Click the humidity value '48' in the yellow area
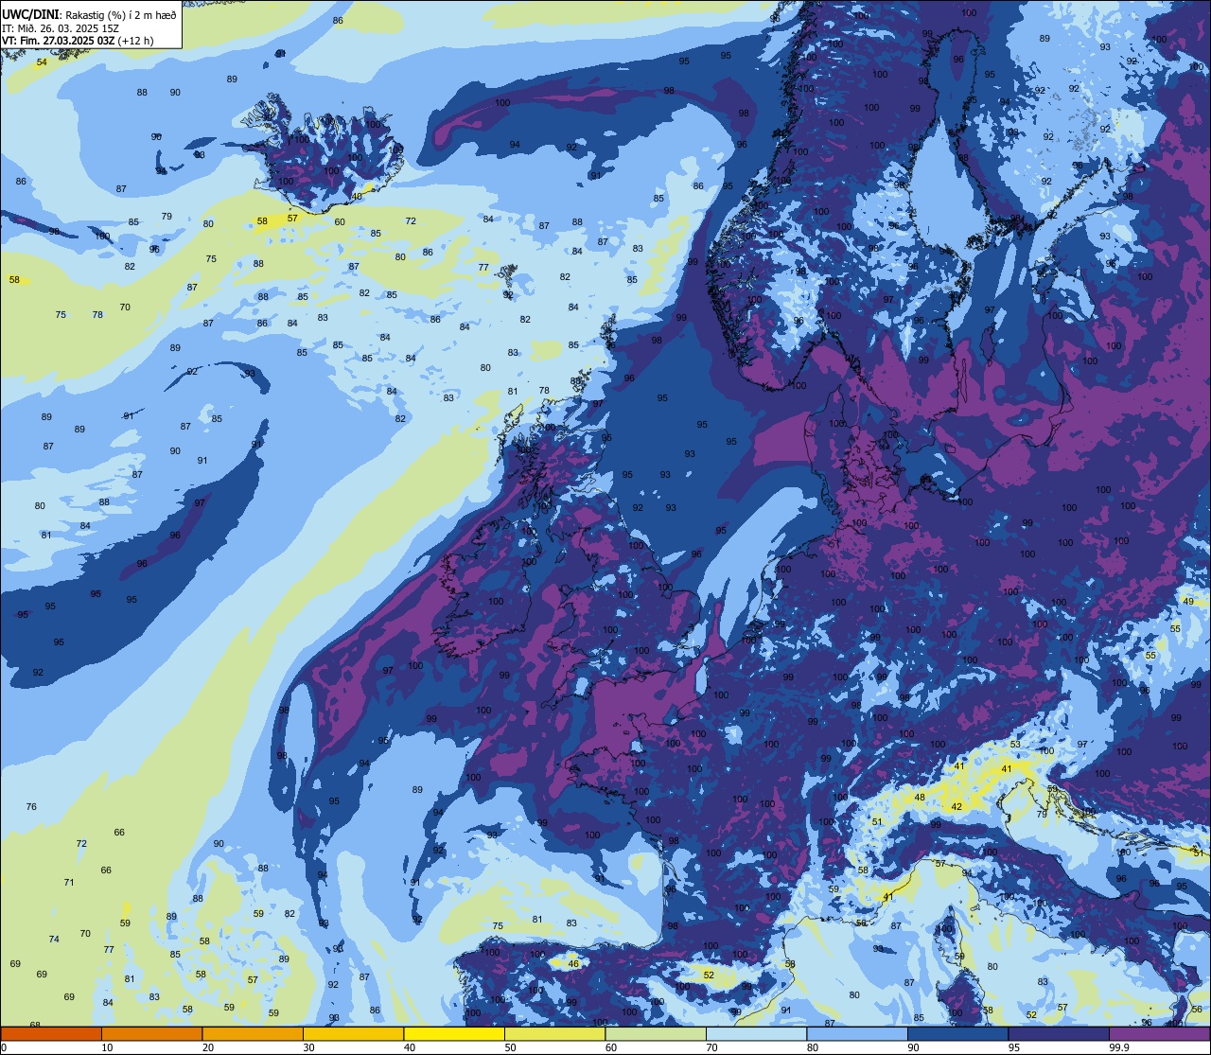Screen dimensions: 1211x1055 coord(920,798)
